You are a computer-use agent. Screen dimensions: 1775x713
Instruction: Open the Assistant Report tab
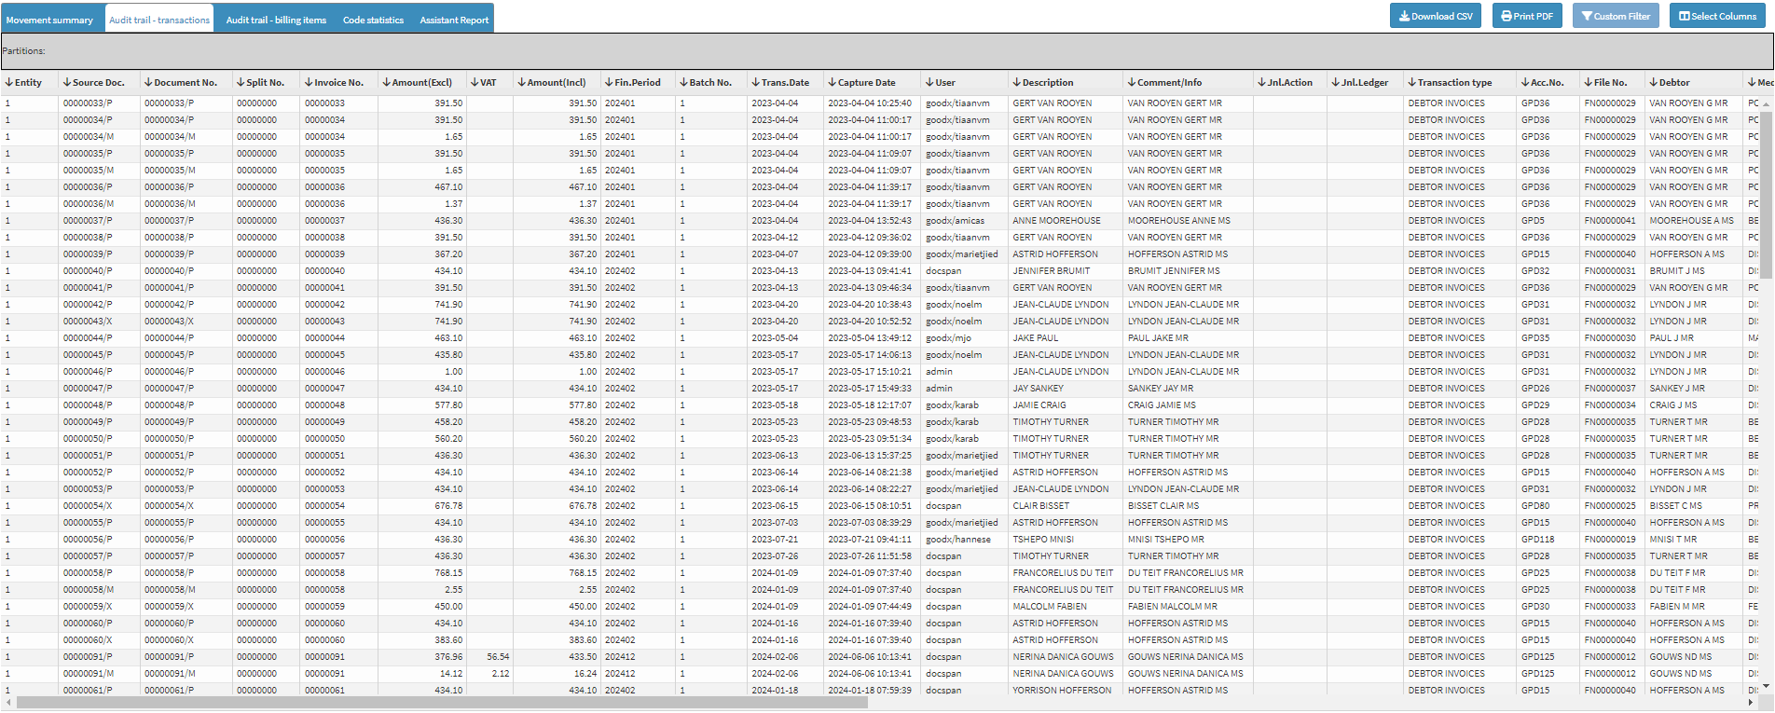click(x=454, y=20)
